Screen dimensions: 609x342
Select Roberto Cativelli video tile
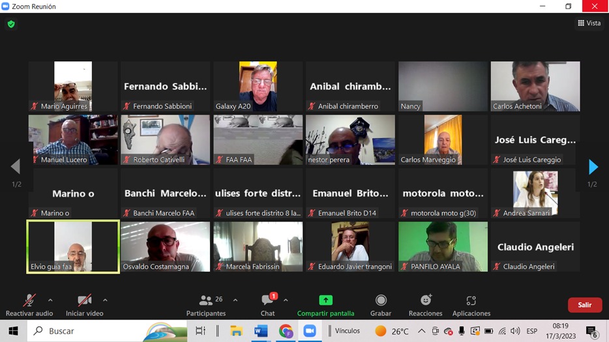click(x=166, y=140)
